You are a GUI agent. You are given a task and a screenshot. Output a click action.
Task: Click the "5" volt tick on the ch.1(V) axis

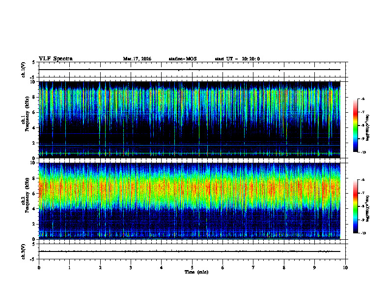coord(34,62)
